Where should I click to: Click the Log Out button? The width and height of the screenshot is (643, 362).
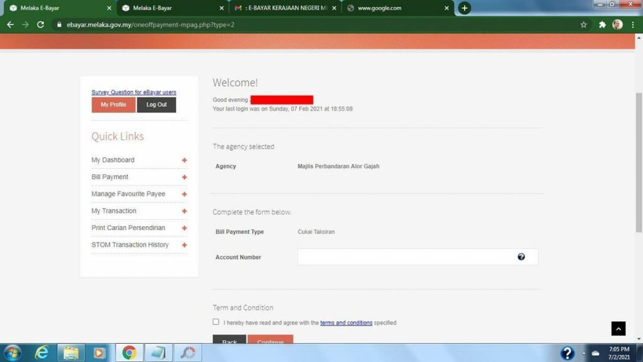click(156, 105)
